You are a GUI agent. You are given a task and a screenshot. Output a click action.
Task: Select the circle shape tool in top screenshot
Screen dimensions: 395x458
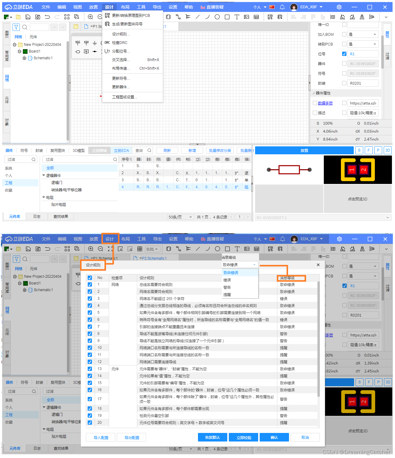pos(217,17)
